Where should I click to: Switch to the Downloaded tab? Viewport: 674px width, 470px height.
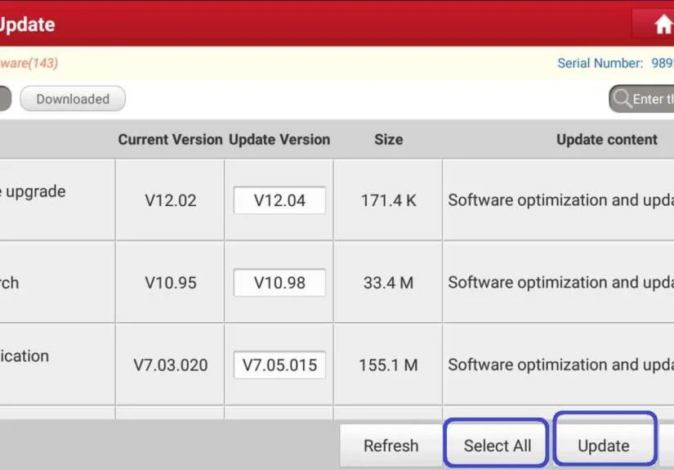point(72,99)
